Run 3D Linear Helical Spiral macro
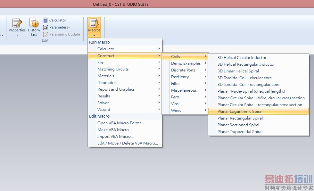 point(258,71)
